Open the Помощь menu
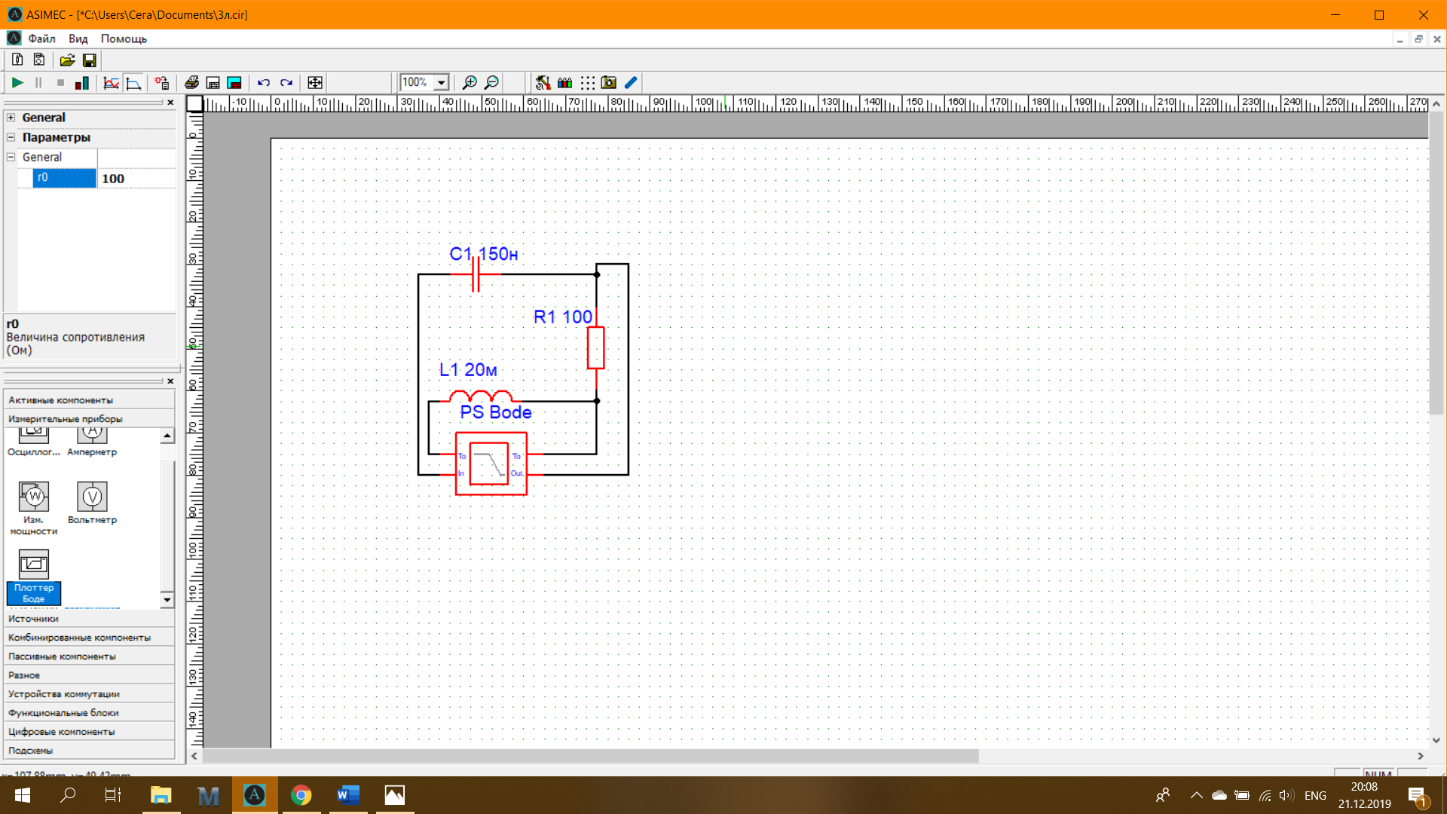Screen dimensions: 1447x814 124,38
